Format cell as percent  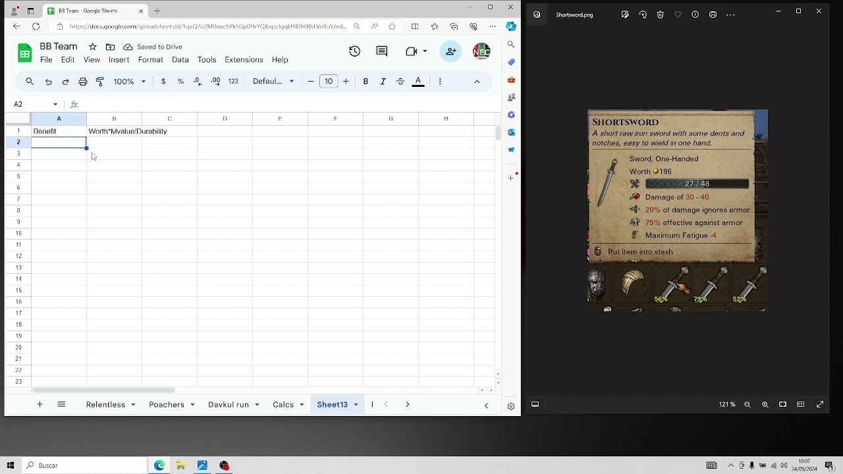(180, 82)
